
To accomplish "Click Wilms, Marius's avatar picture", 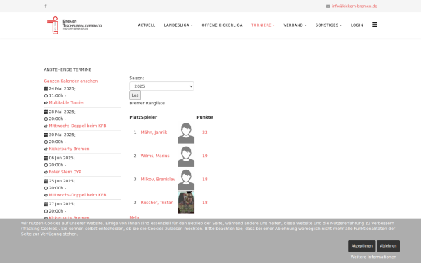I will pyautogui.click(x=186, y=156).
